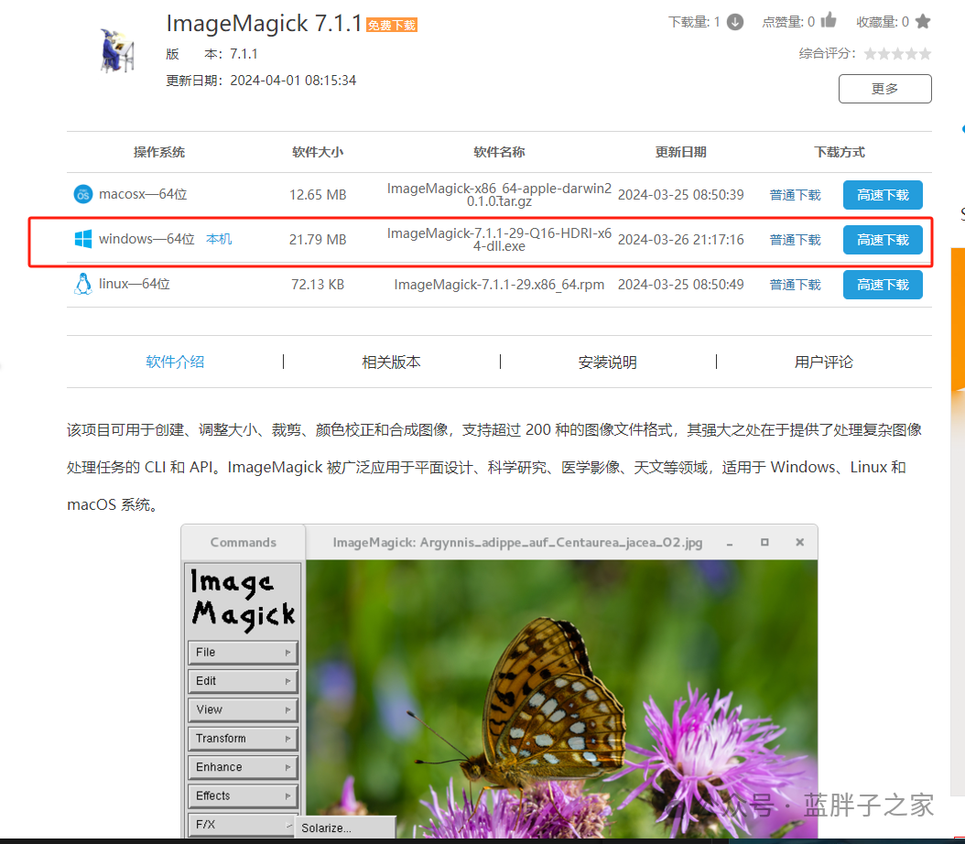Click the Windows logo icon
Viewport: 965px width, 844px height.
[83, 239]
